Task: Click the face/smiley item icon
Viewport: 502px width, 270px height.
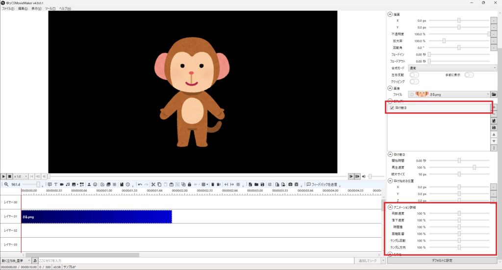Action: pyautogui.click(x=95, y=184)
